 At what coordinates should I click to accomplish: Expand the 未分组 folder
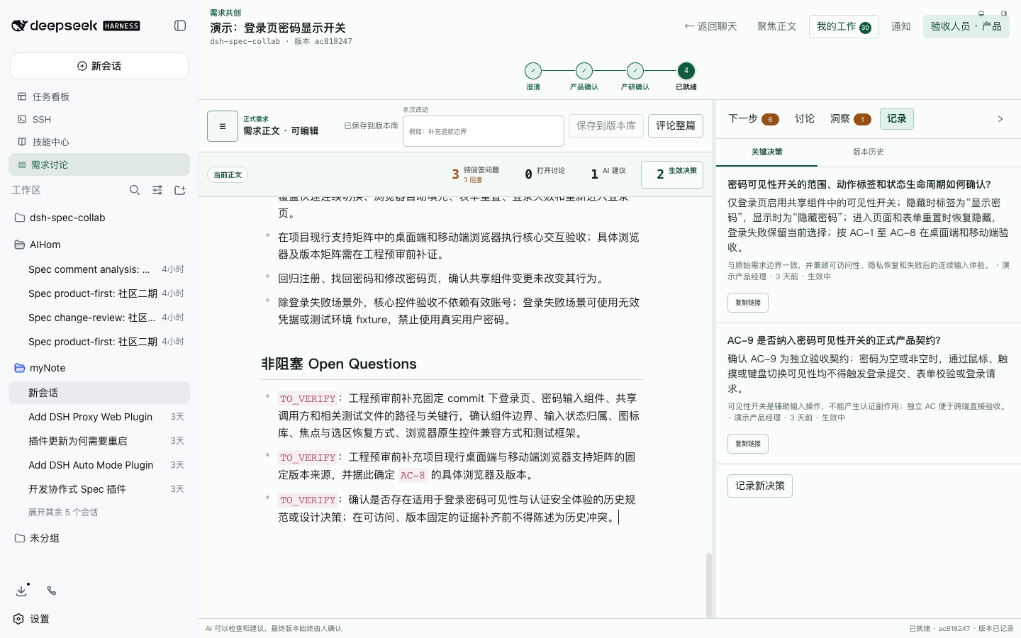tap(99, 538)
